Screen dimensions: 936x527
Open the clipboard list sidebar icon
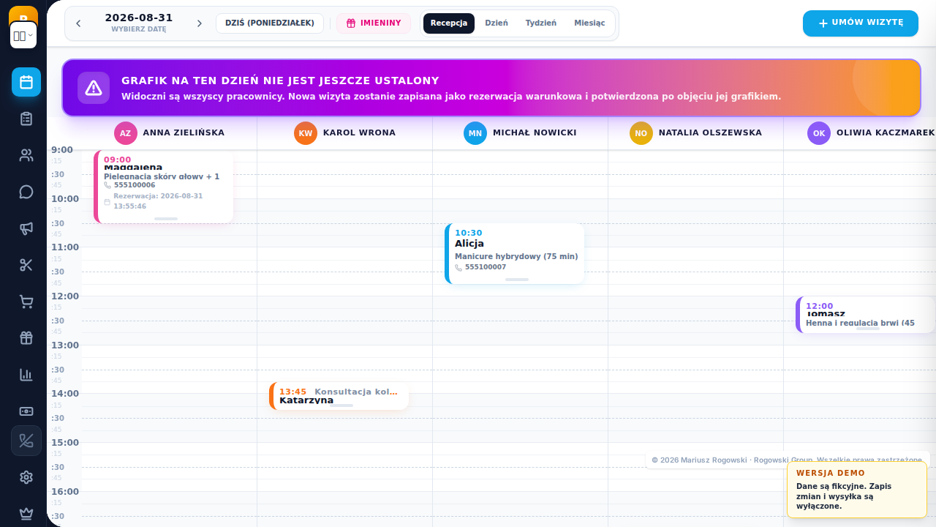pyautogui.click(x=26, y=119)
